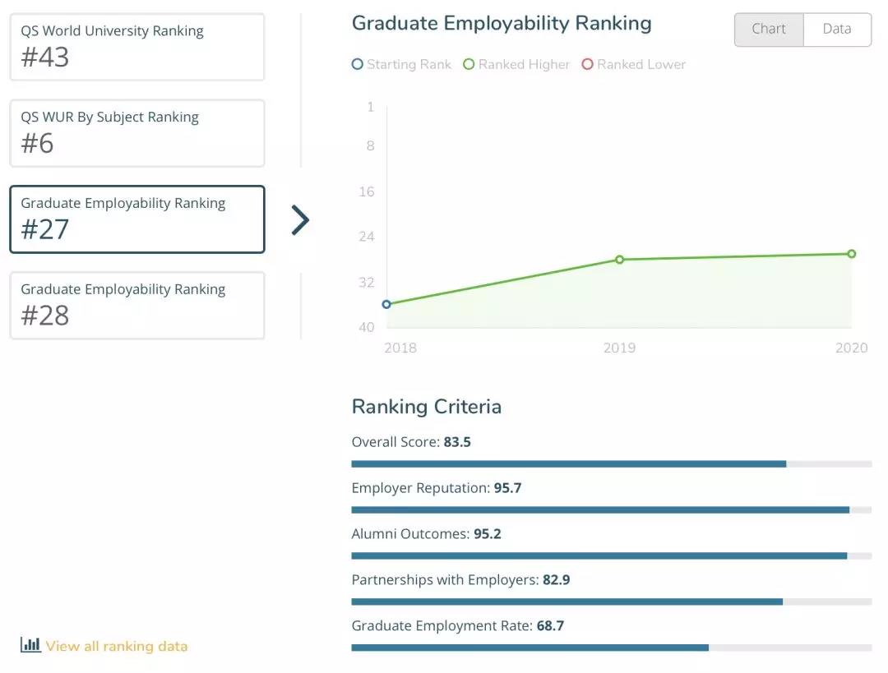Click the 2019 data point on the chart
Screen dimensions: 888x673
(620, 260)
